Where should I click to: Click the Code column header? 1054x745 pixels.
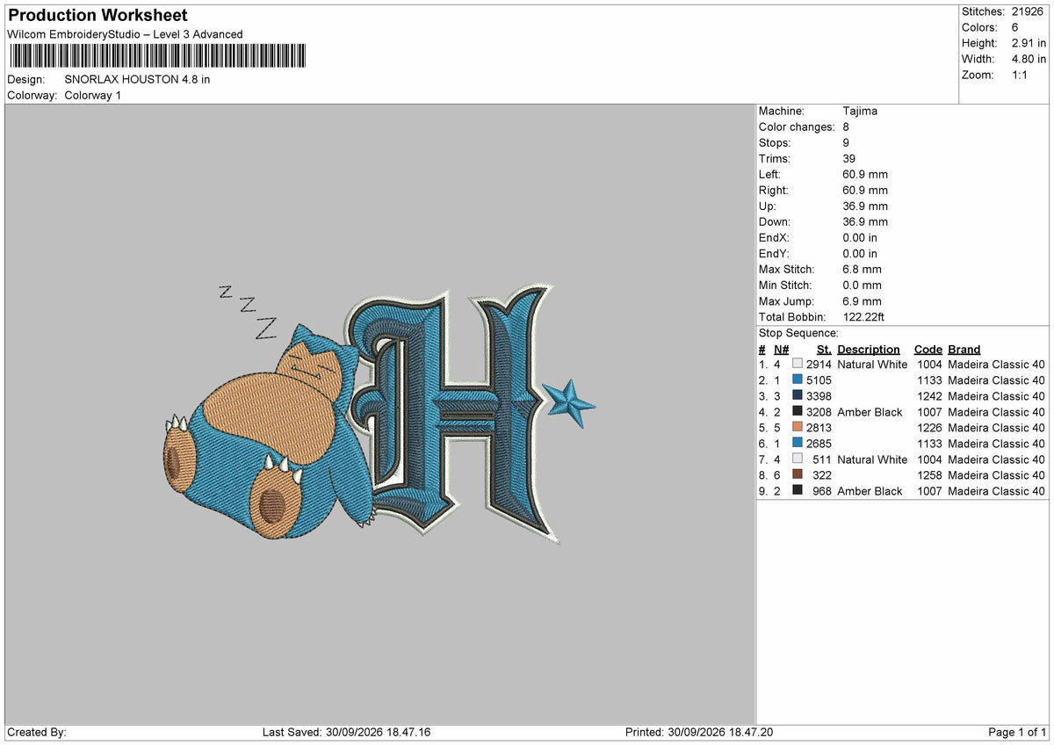pos(928,349)
